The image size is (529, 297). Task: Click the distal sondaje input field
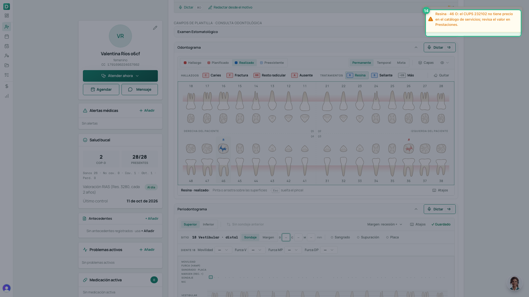286,237
